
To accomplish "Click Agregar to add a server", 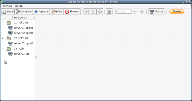I will click(x=41, y=12).
